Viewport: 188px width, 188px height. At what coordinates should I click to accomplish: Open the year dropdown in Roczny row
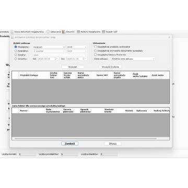[60, 55]
